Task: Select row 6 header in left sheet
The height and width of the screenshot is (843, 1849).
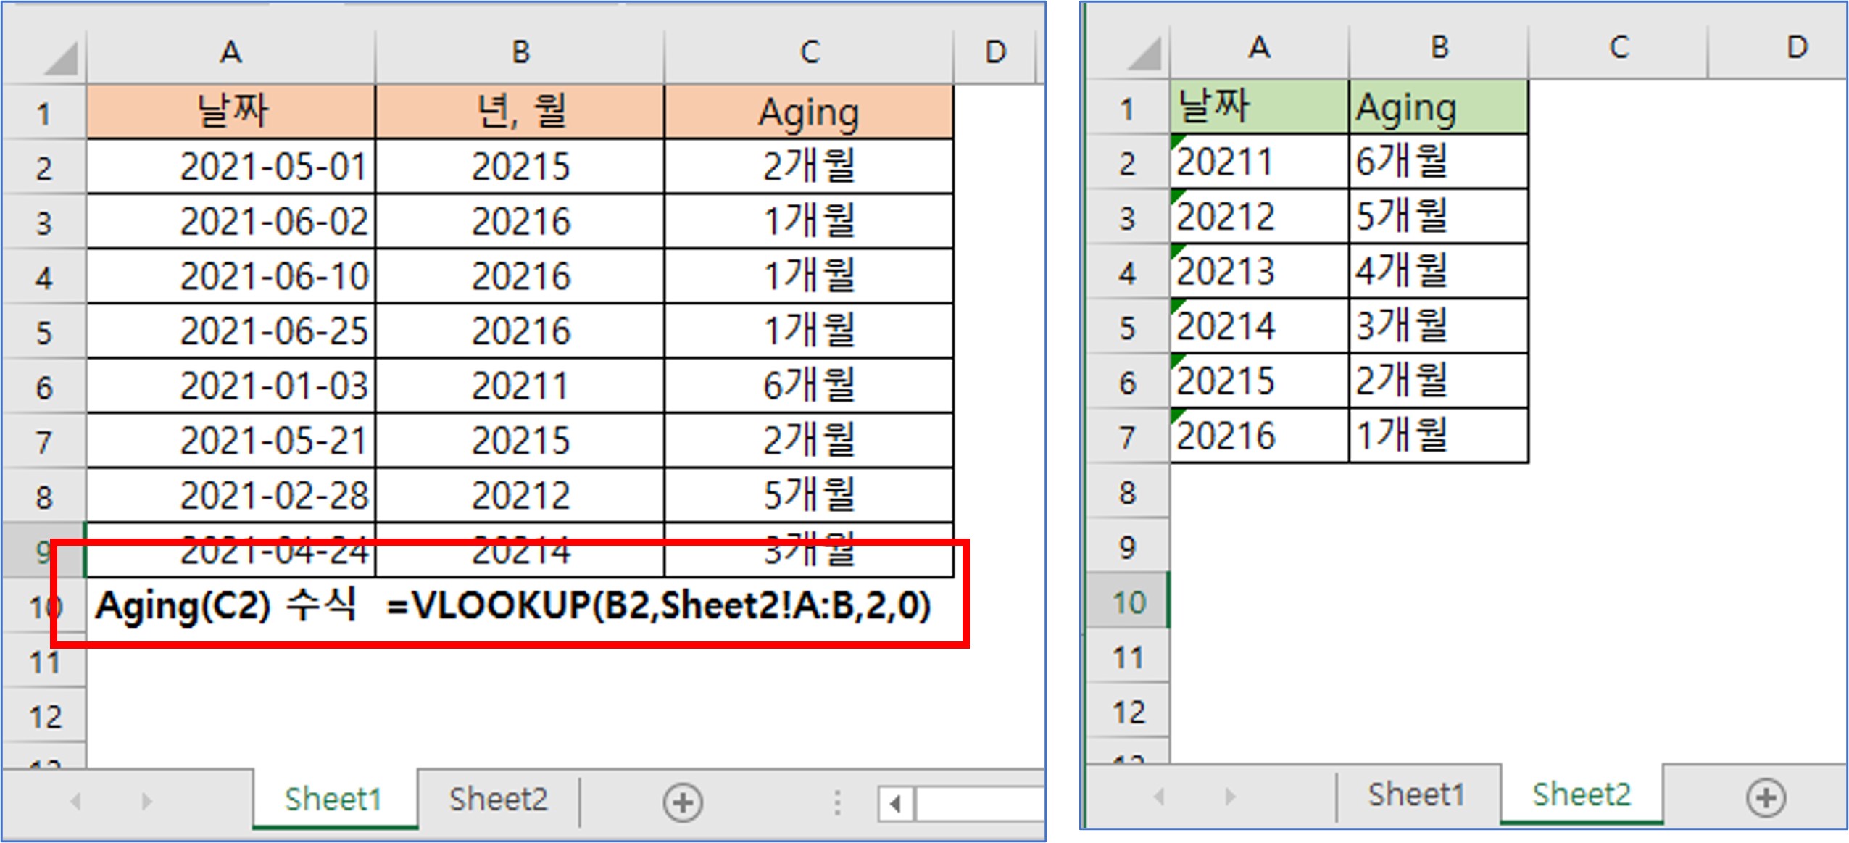Action: tap(43, 387)
